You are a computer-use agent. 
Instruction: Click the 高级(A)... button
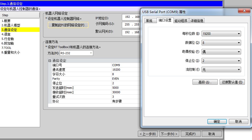point(205,82)
